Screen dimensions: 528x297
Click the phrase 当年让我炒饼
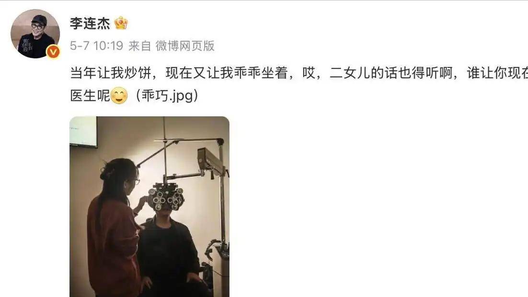[111, 73]
